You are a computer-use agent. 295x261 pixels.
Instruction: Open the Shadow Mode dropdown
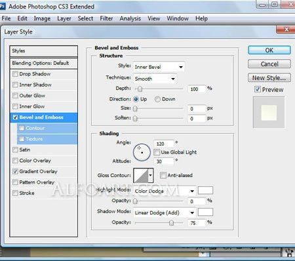(x=164, y=212)
